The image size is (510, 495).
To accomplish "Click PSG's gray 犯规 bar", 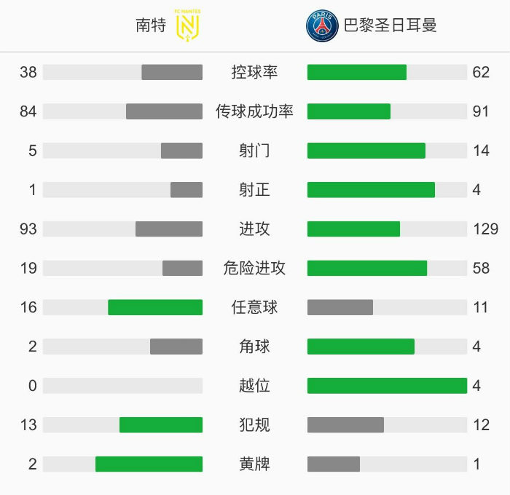I will pos(345,424).
